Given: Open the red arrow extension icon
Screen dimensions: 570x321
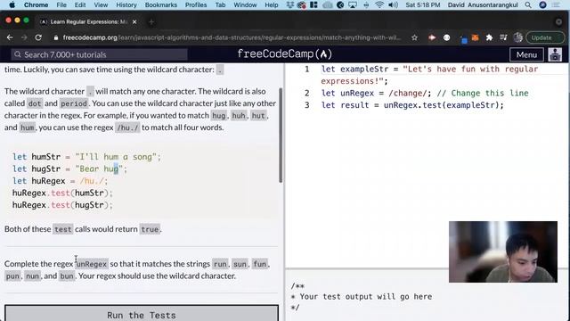Looking at the screenshot, I should pyautogui.click(x=432, y=37).
